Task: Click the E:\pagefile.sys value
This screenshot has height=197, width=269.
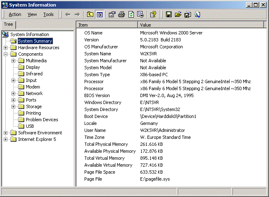Action: pos(155,179)
